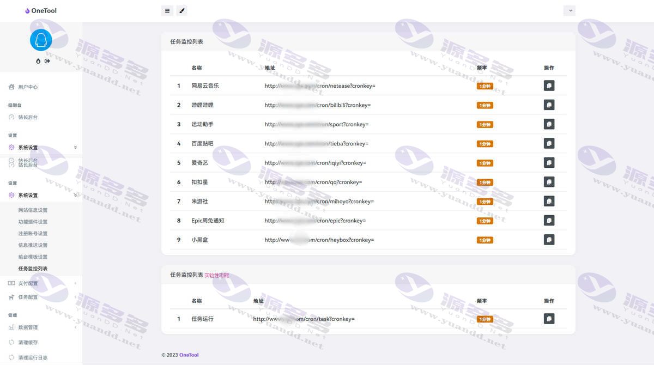
Task: Click the URL ending in cron/tieba?cronkey=
Action: tap(317, 144)
